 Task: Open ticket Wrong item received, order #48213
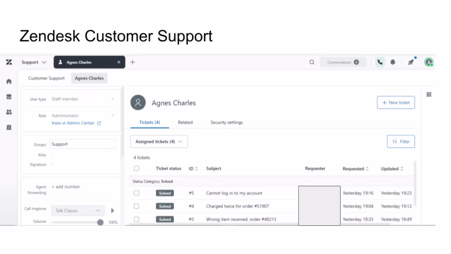click(x=241, y=220)
